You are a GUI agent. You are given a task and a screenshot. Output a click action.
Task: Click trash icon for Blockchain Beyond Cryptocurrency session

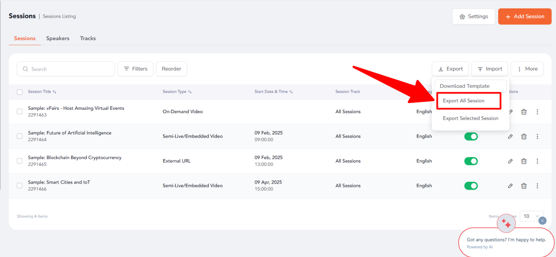524,161
